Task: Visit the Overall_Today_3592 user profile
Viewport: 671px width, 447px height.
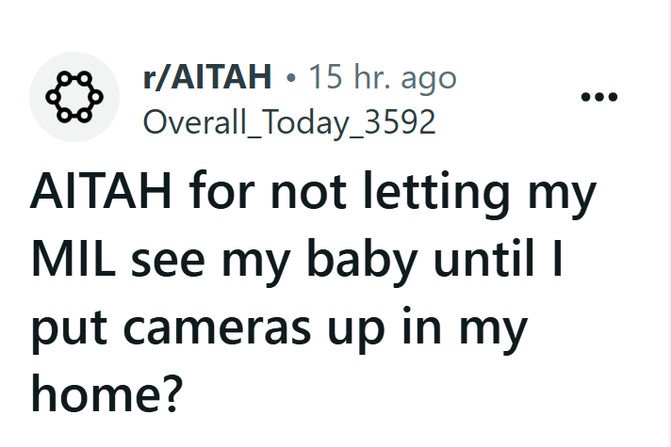Action: [289, 122]
